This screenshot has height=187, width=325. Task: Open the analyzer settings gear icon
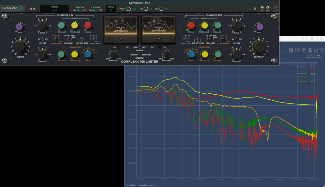(x=322, y=50)
